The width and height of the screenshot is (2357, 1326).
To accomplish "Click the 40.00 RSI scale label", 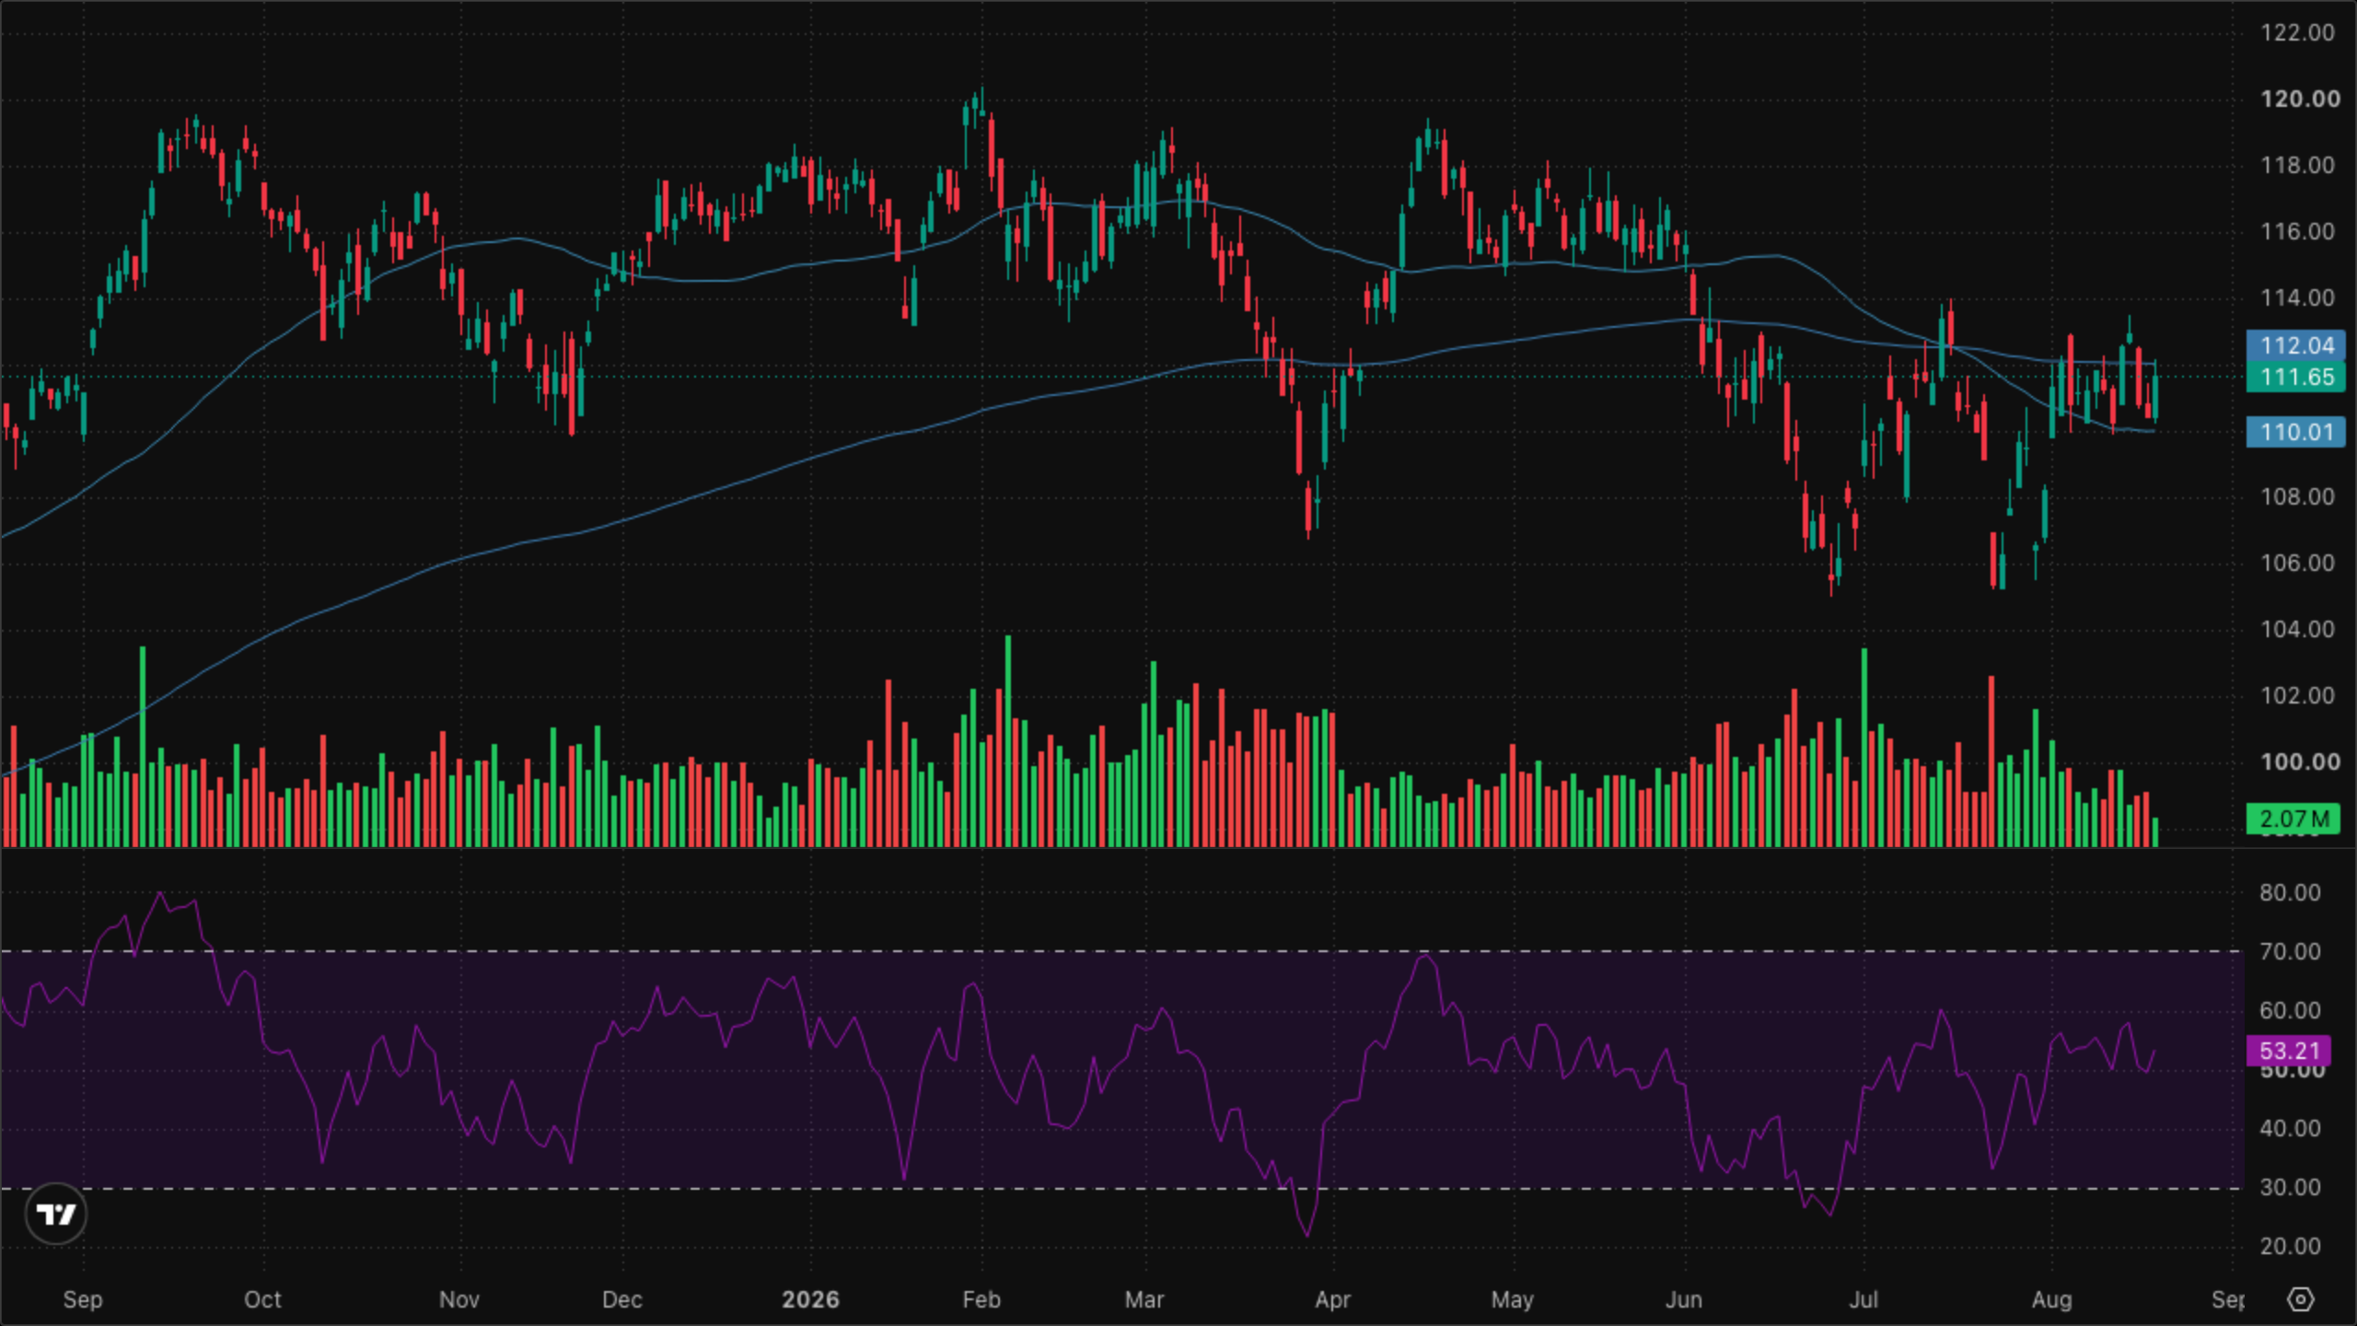I will [x=2290, y=1129].
